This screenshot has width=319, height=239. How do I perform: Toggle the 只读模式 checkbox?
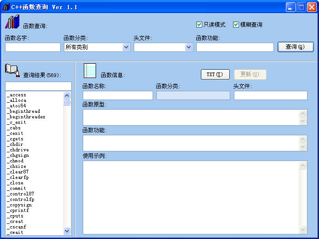[x=199, y=25]
